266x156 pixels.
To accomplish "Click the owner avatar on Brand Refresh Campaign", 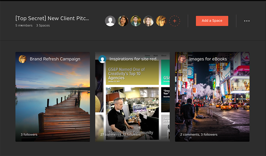I will tap(23, 59).
